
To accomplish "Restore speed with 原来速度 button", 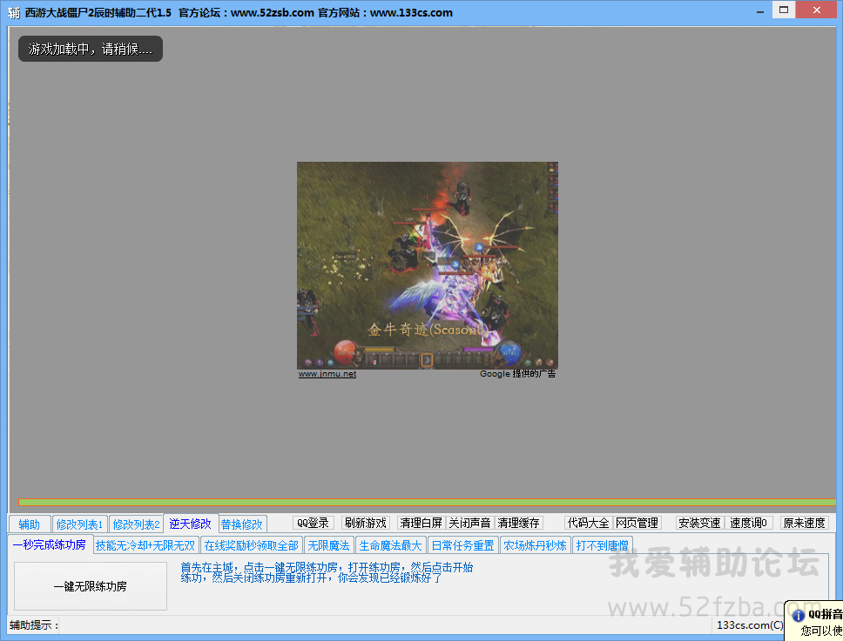I will click(x=803, y=524).
